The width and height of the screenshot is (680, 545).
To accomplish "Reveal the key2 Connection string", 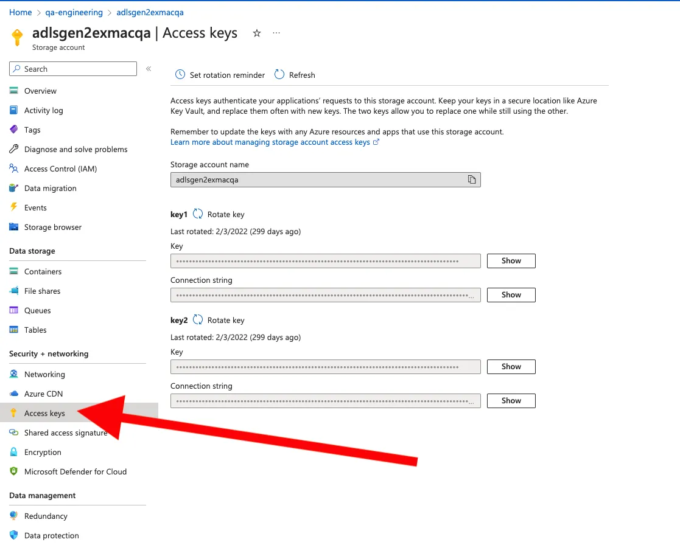I will [511, 401].
